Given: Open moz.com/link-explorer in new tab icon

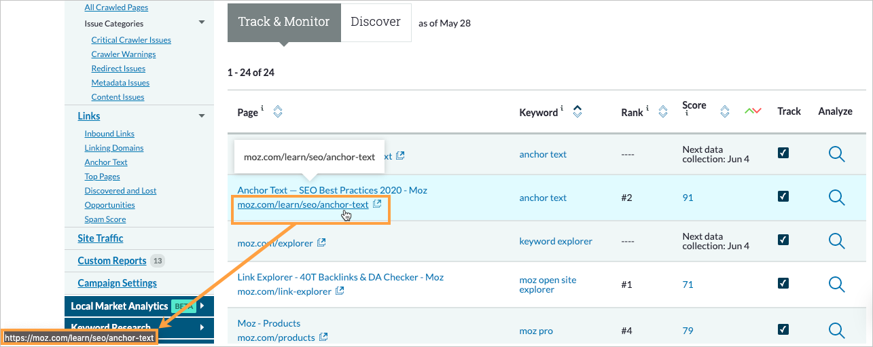Looking at the screenshot, I should pyautogui.click(x=340, y=291).
